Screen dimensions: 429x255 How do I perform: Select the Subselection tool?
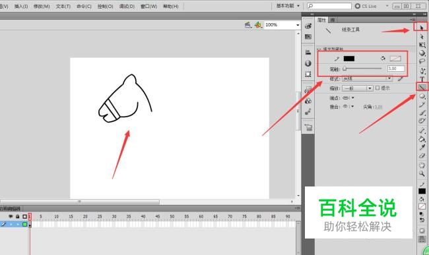[422, 36]
